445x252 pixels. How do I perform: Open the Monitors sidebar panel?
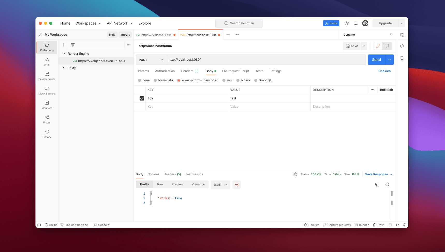coord(47,105)
